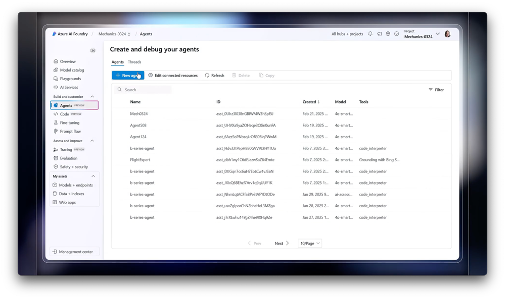Click the ai-assess... model cell

pos(344,194)
